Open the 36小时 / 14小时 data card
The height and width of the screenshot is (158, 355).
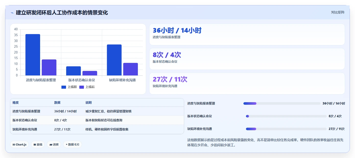pos(247,34)
